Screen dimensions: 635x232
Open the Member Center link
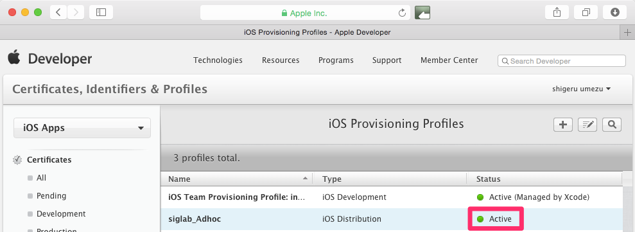[x=449, y=60]
